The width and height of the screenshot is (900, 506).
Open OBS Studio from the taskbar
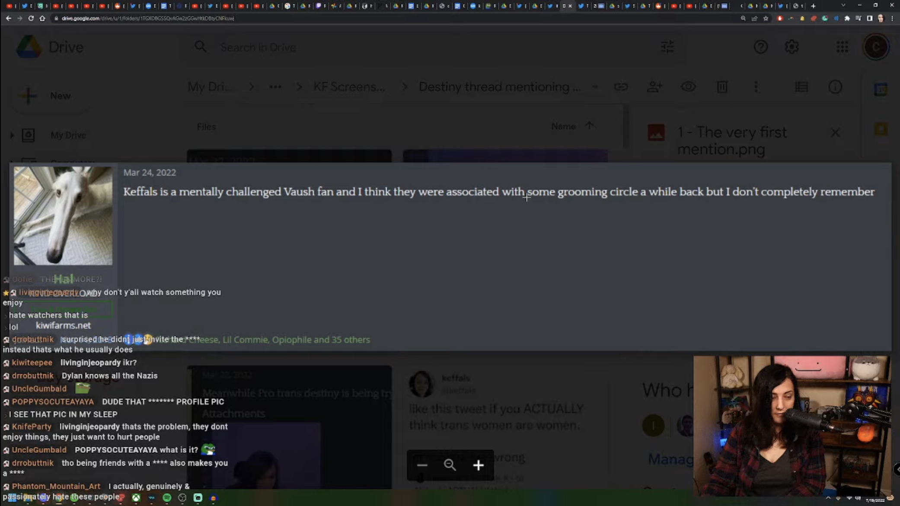pyautogui.click(x=182, y=498)
